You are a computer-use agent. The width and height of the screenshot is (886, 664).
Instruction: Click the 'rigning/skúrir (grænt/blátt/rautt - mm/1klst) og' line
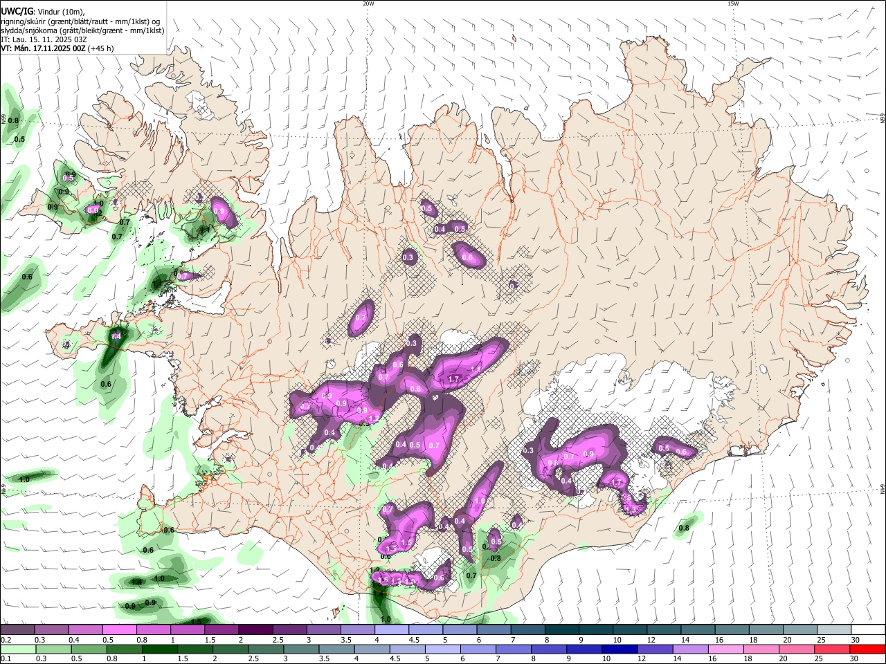(80, 21)
